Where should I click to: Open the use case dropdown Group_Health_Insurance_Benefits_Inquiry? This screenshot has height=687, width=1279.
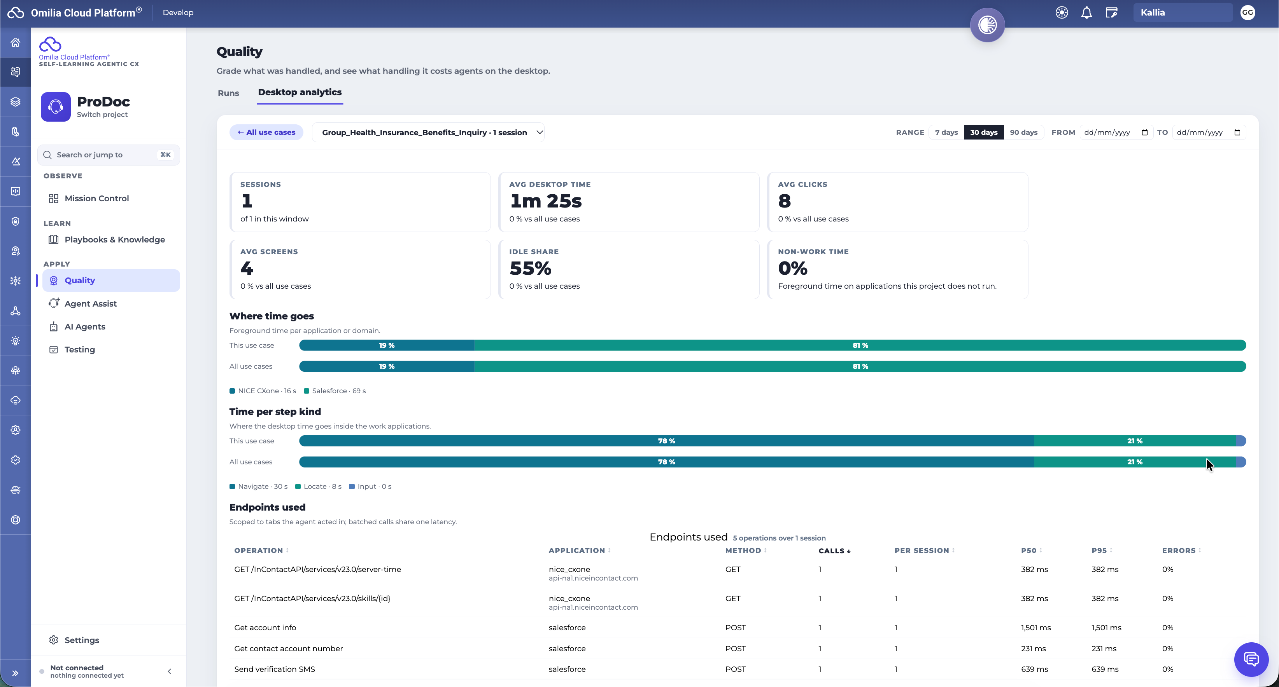[x=428, y=133]
